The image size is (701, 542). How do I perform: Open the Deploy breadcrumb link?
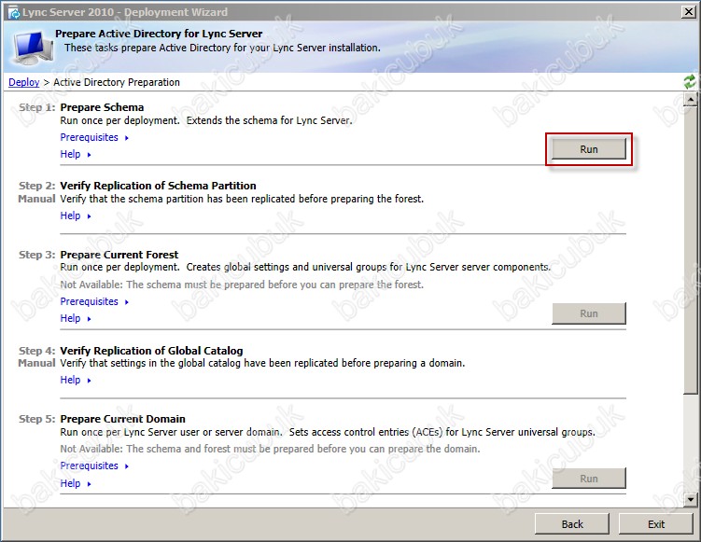point(24,82)
